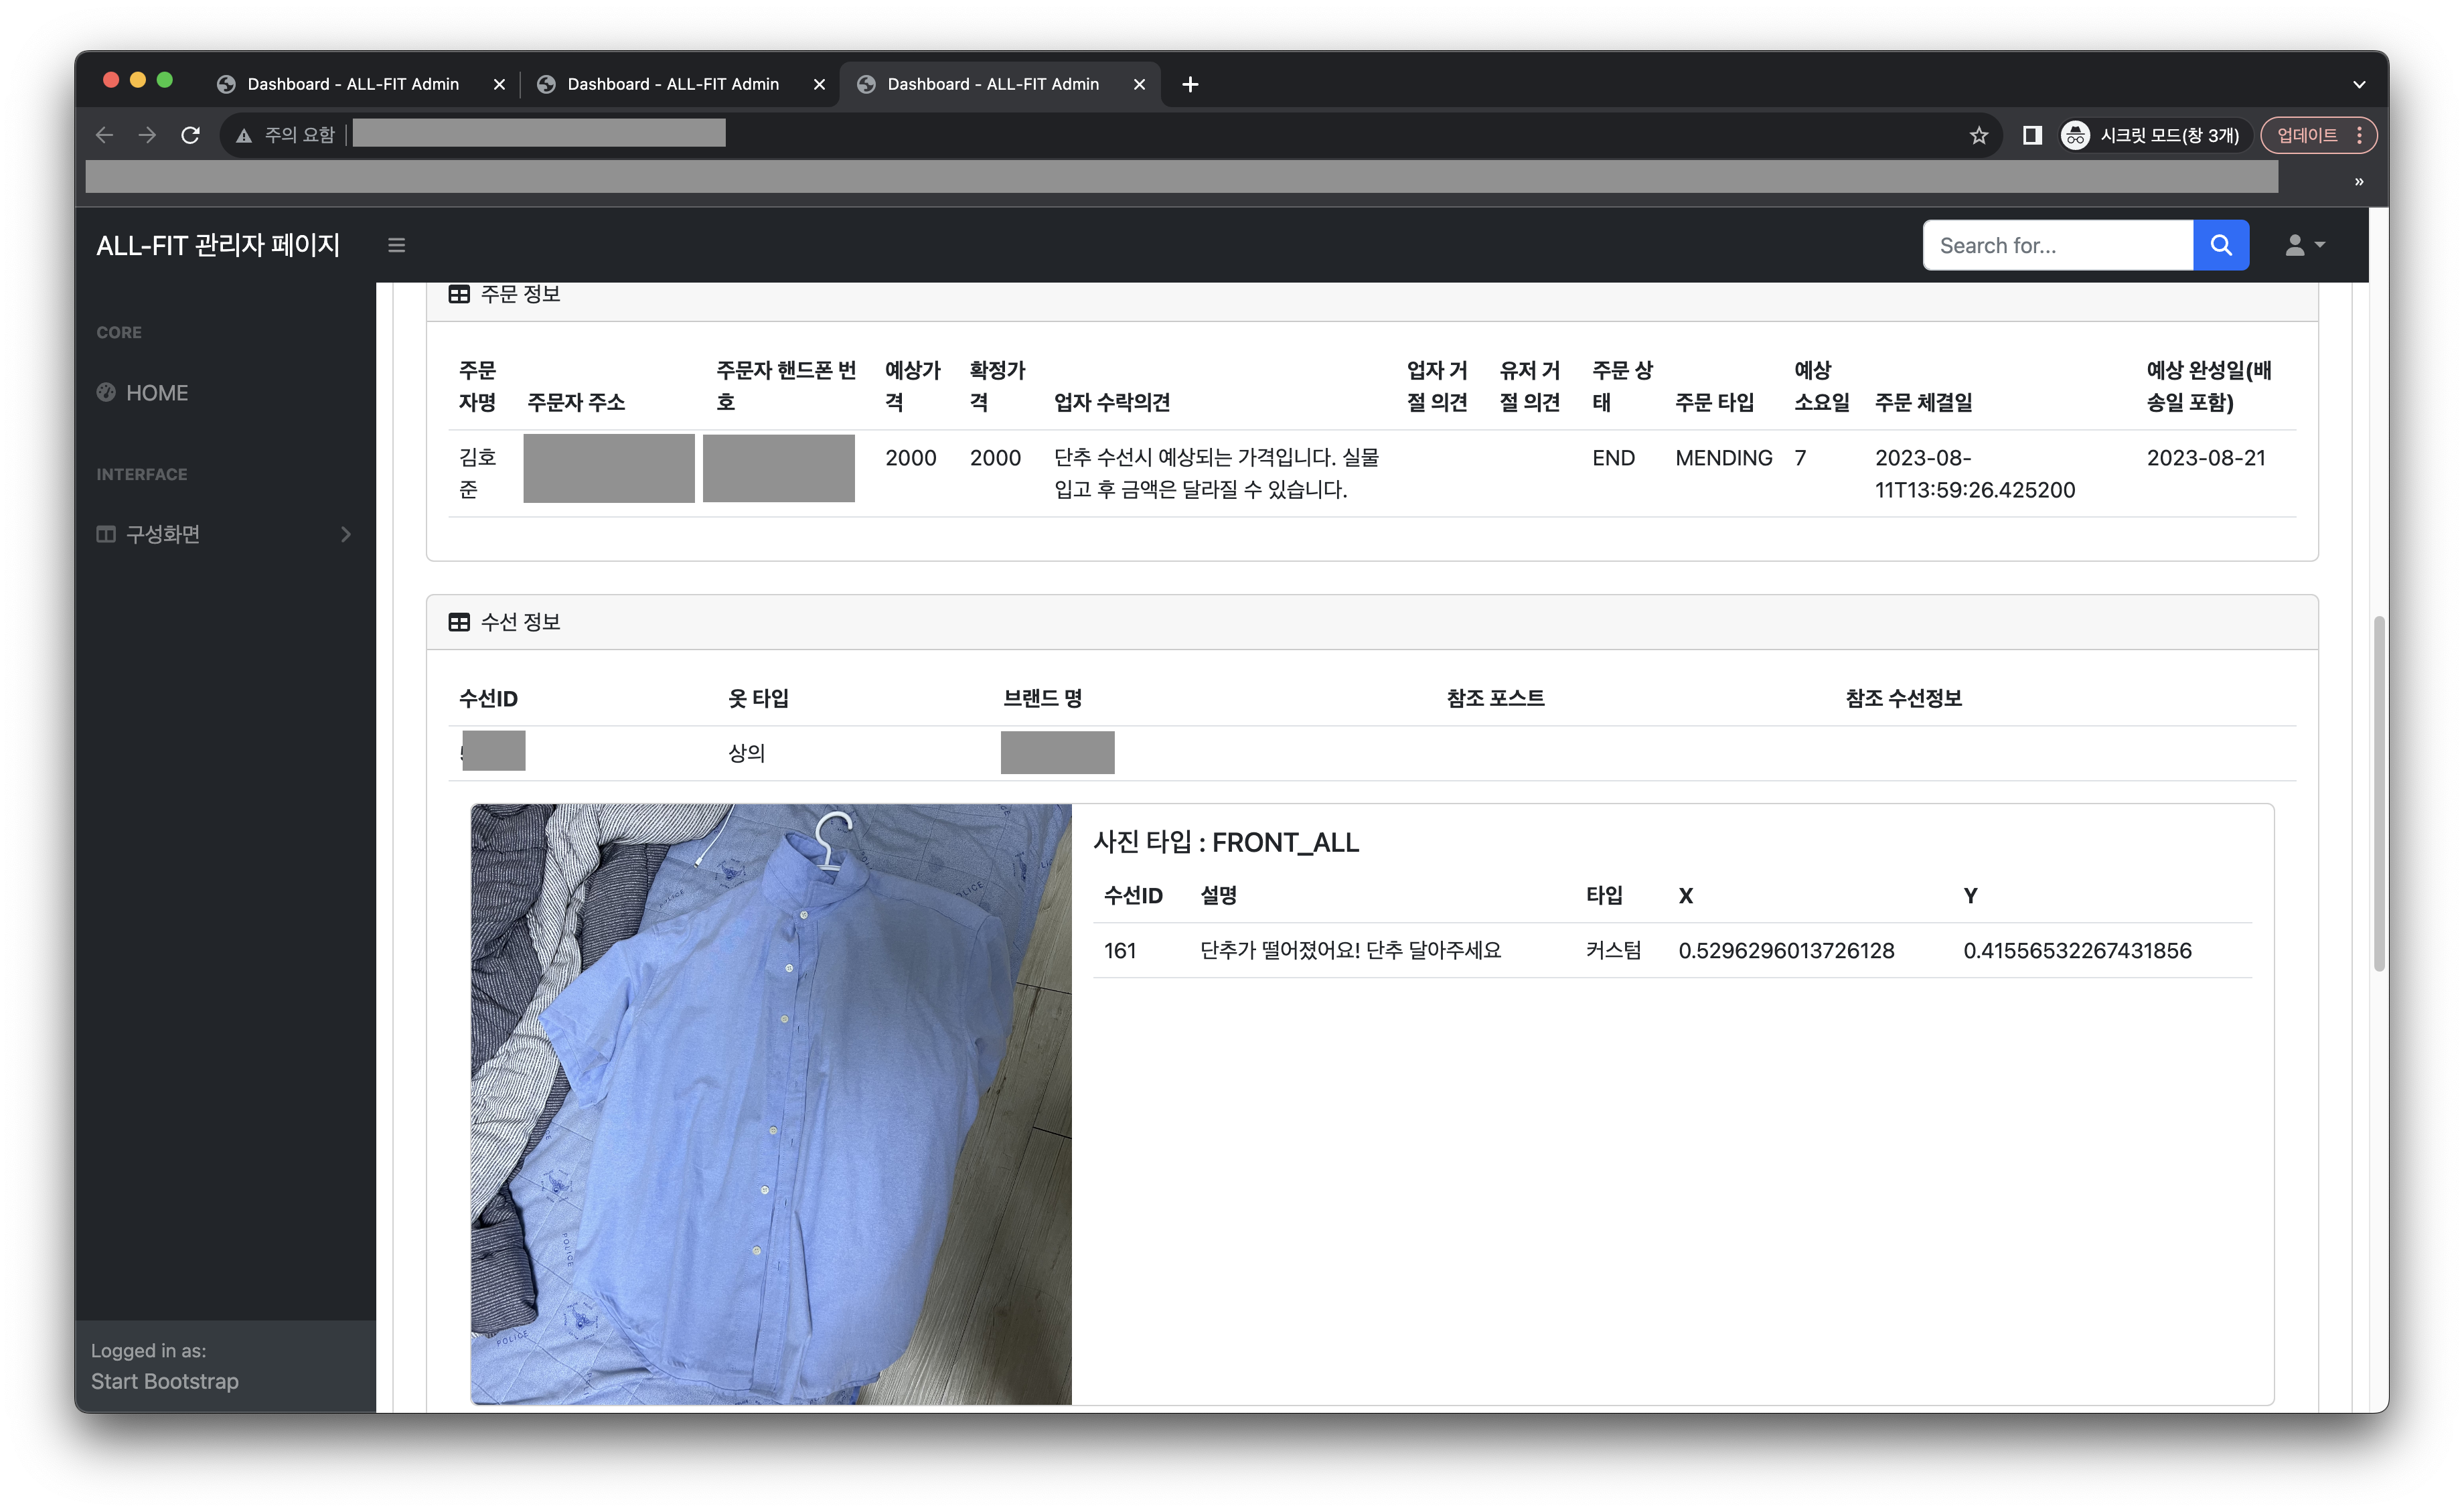
Task: Click the back navigation arrow
Action: (x=105, y=135)
